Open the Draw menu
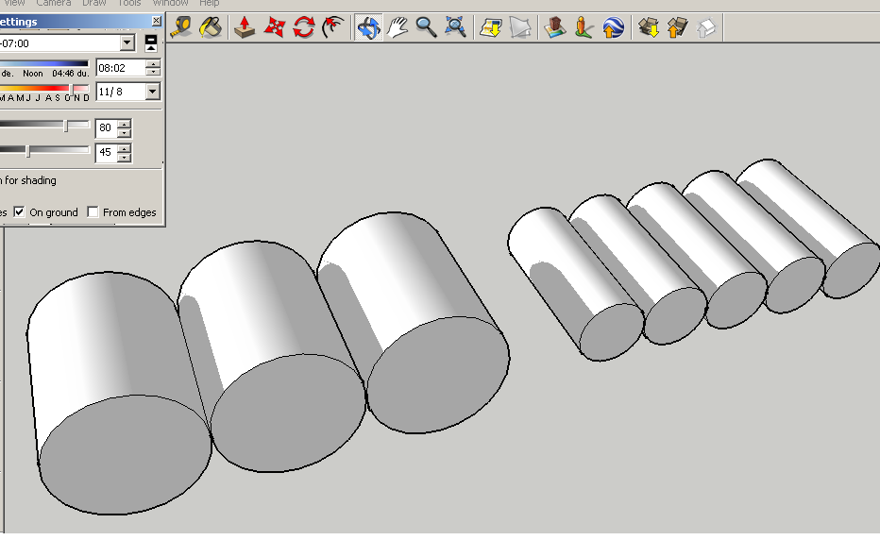Viewport: 880px width, 540px height. [x=93, y=4]
